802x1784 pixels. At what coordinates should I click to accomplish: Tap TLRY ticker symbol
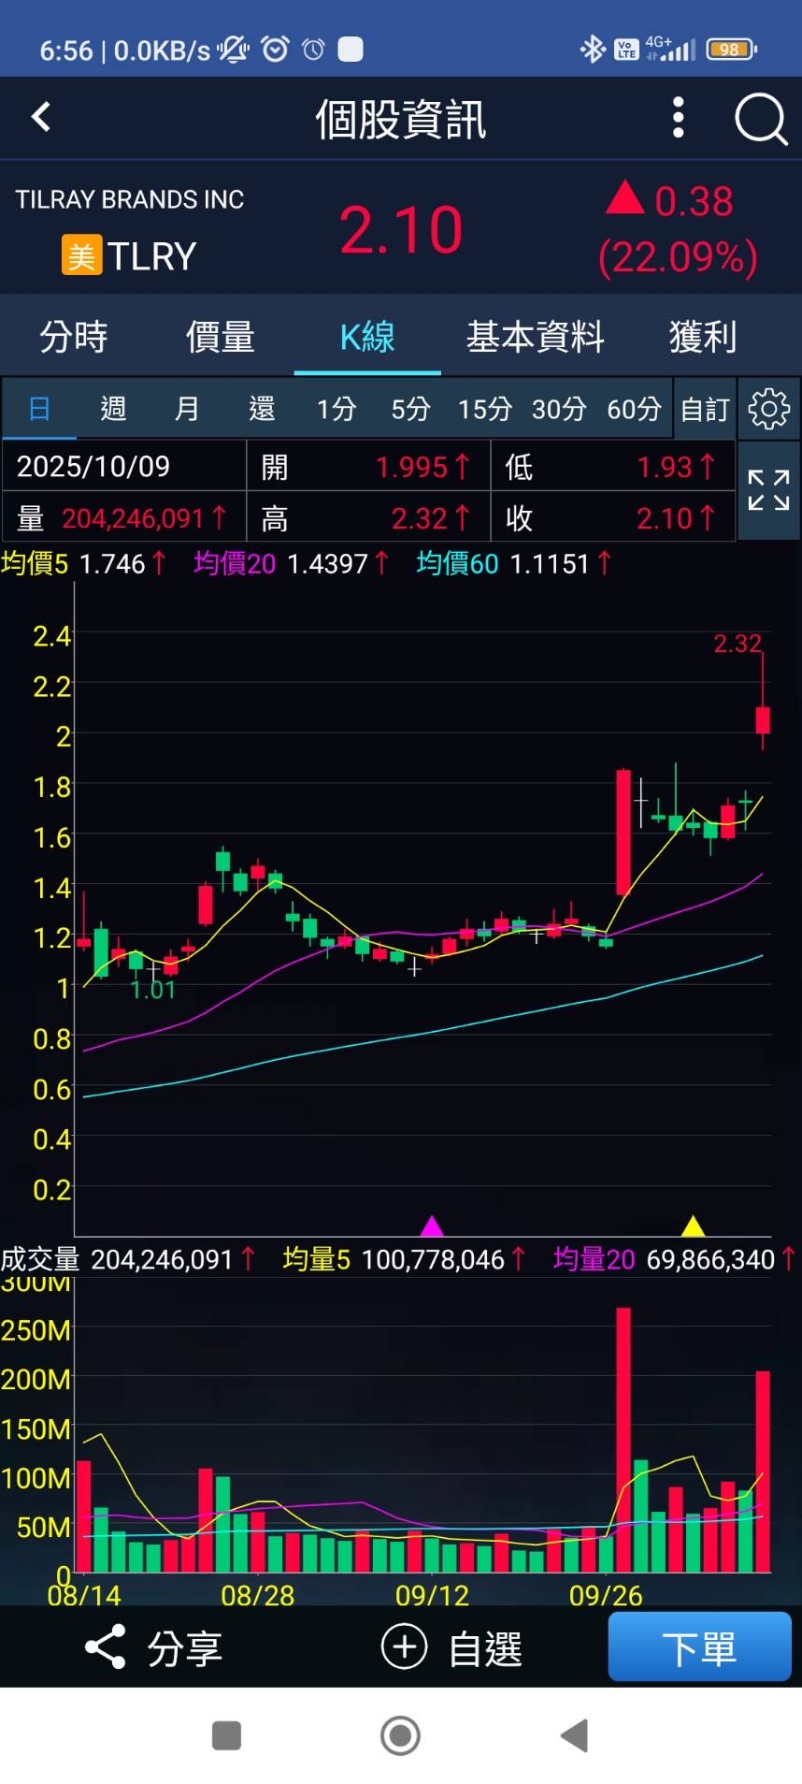(x=152, y=256)
